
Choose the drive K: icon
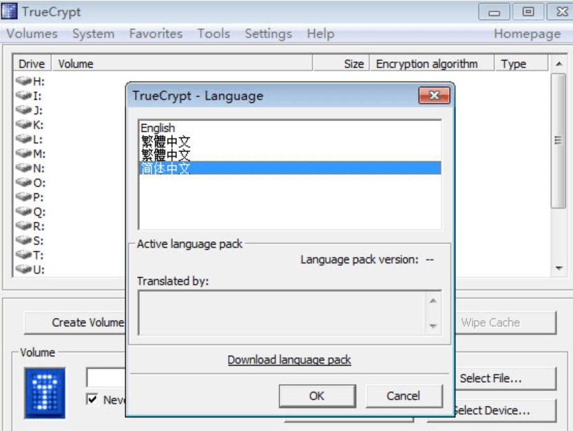click(x=23, y=125)
